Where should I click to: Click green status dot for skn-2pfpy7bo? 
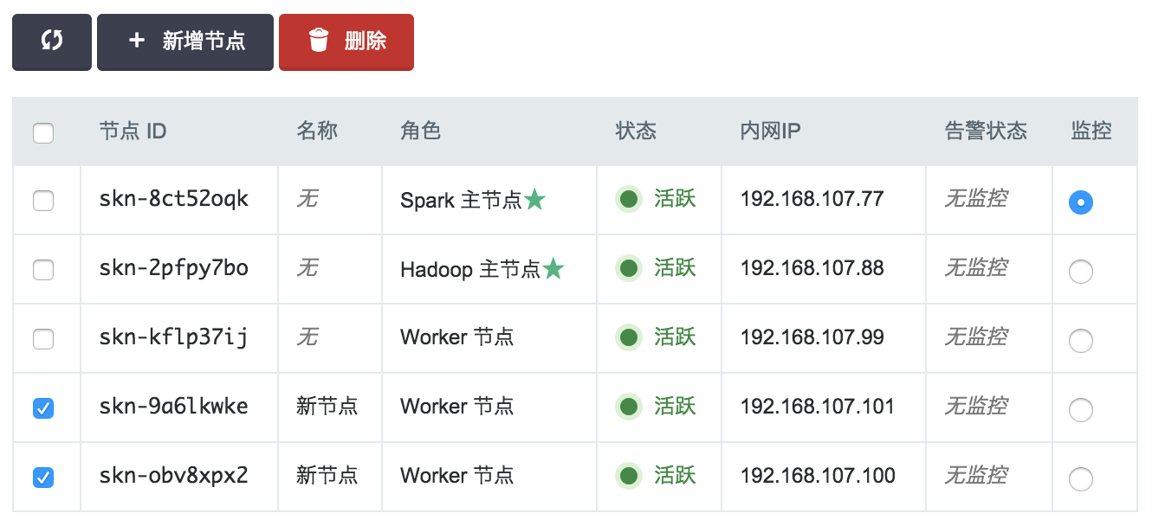point(630,269)
